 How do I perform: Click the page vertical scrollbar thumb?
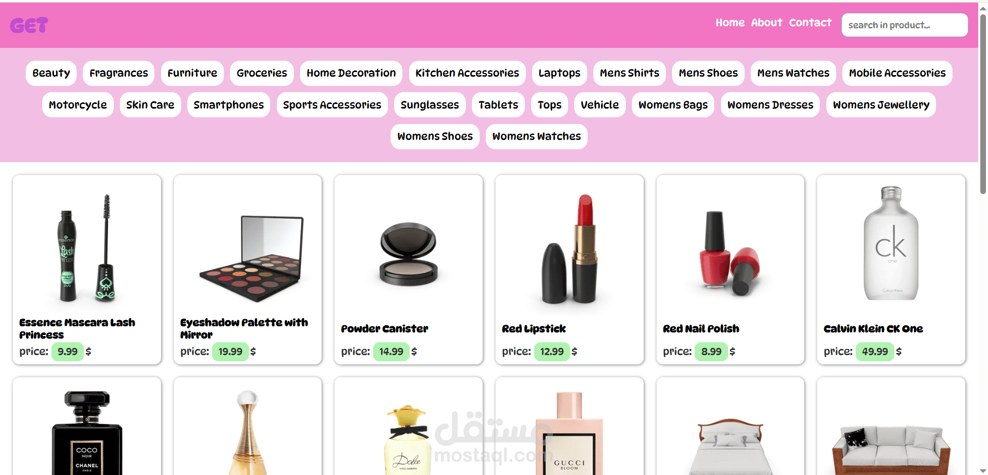[x=983, y=103]
